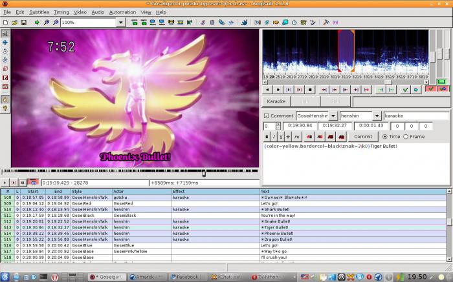This screenshot has width=453, height=282.
Task: Open the Video menu
Action: coord(80,12)
